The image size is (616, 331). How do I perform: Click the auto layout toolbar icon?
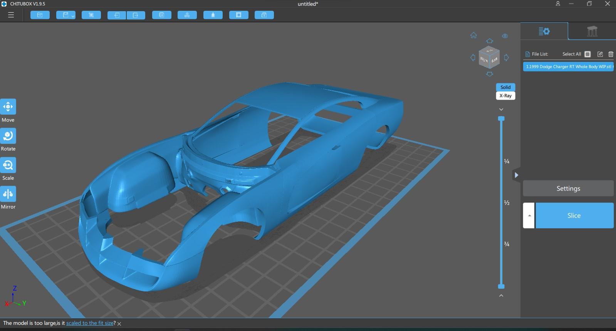click(x=187, y=15)
